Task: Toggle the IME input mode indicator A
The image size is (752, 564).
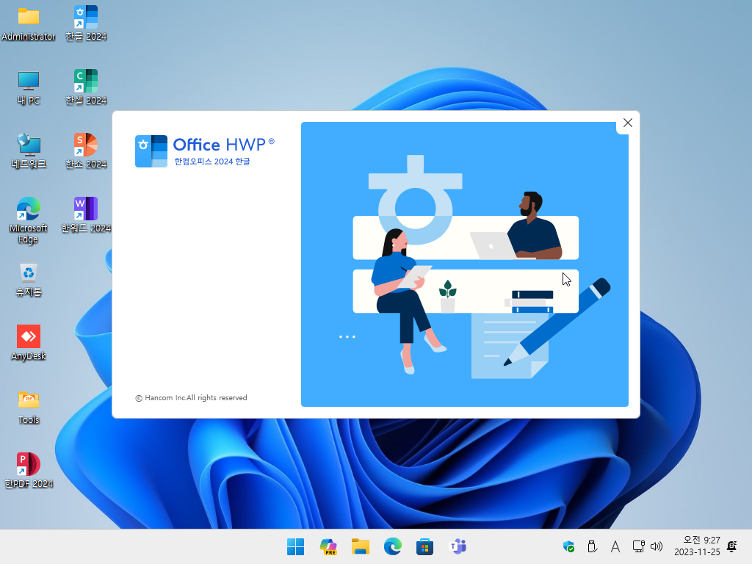Action: tap(615, 546)
